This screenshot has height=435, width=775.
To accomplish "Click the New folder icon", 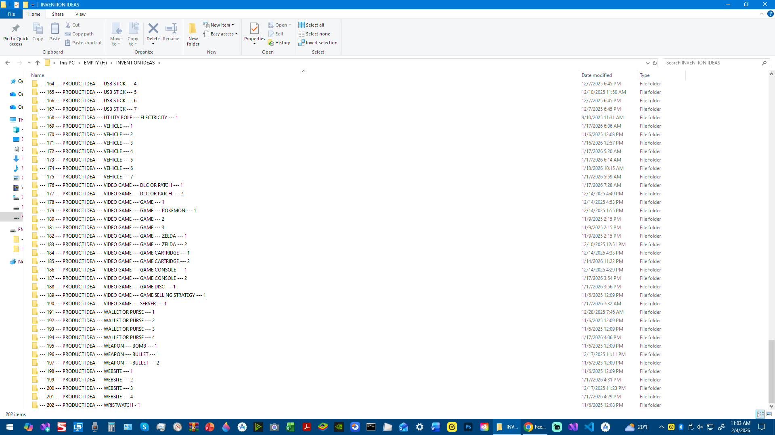I will [x=193, y=29].
